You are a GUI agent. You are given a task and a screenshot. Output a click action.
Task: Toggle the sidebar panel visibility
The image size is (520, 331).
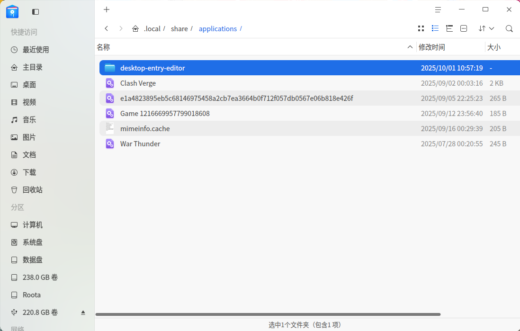pos(36,11)
